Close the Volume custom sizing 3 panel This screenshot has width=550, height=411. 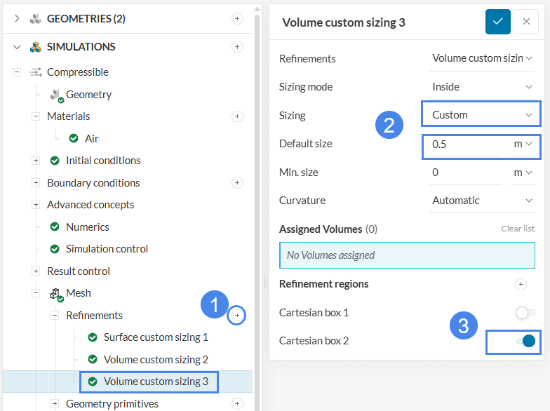pyautogui.click(x=526, y=22)
